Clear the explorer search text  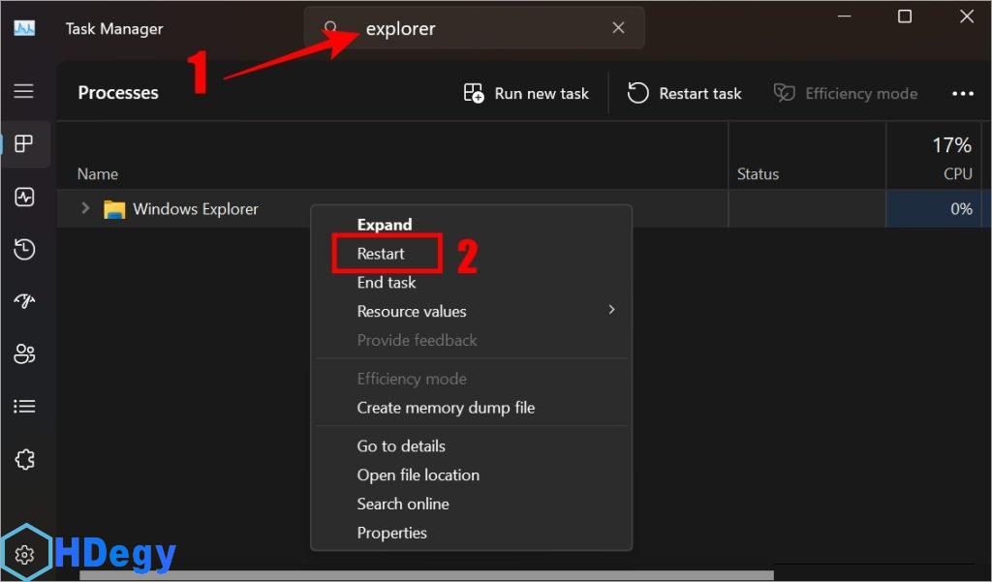[x=618, y=28]
